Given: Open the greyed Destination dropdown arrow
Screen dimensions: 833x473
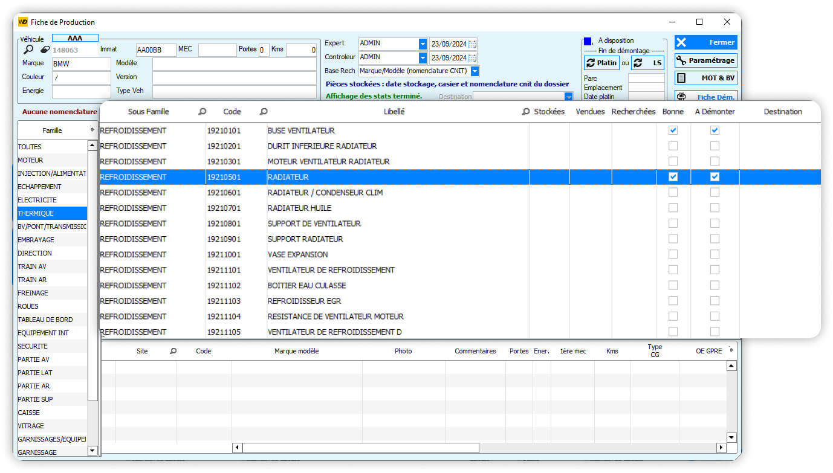Looking at the screenshot, I should click(568, 96).
